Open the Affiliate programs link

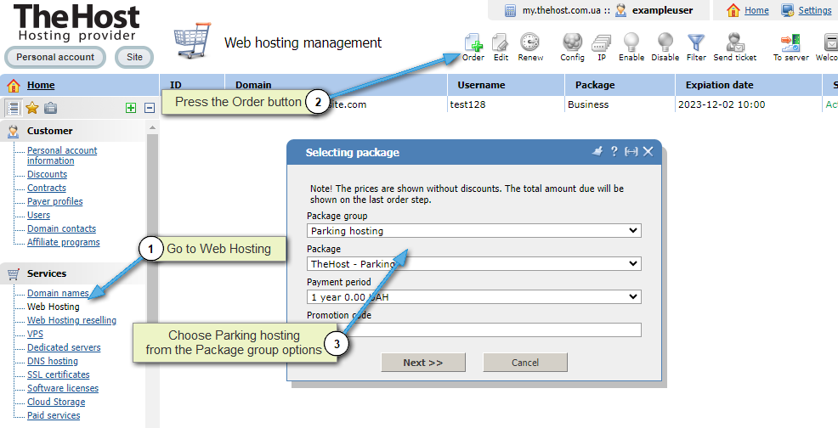(x=64, y=242)
